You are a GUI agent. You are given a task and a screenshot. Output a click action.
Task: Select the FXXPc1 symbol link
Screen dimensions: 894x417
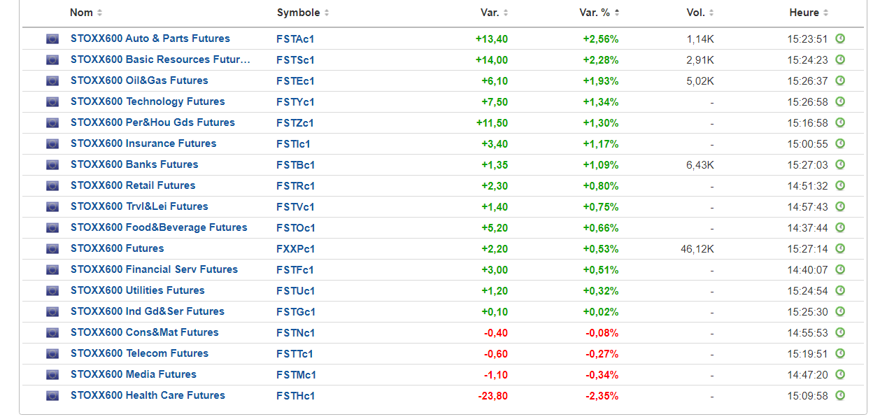(296, 248)
